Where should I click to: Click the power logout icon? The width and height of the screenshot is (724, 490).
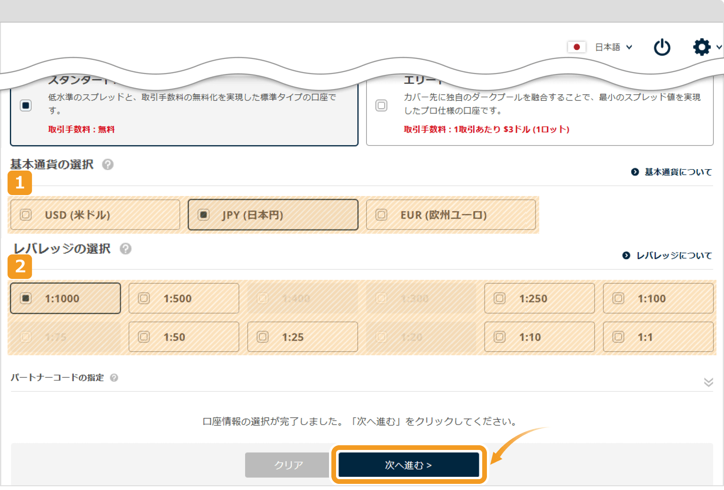click(x=662, y=48)
